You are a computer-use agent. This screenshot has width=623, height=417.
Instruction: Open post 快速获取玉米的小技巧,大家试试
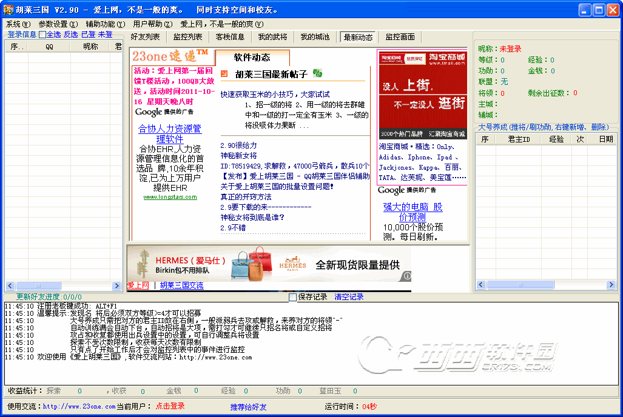[275, 95]
